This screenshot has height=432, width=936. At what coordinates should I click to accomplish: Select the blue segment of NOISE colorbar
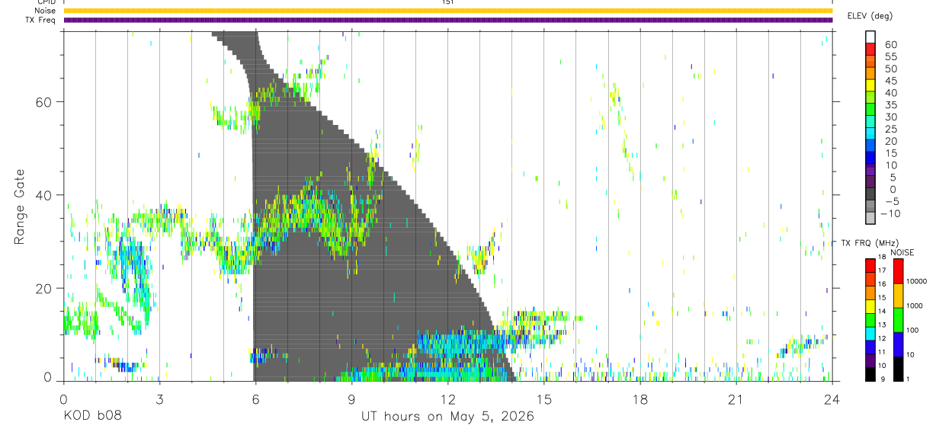coord(899,344)
